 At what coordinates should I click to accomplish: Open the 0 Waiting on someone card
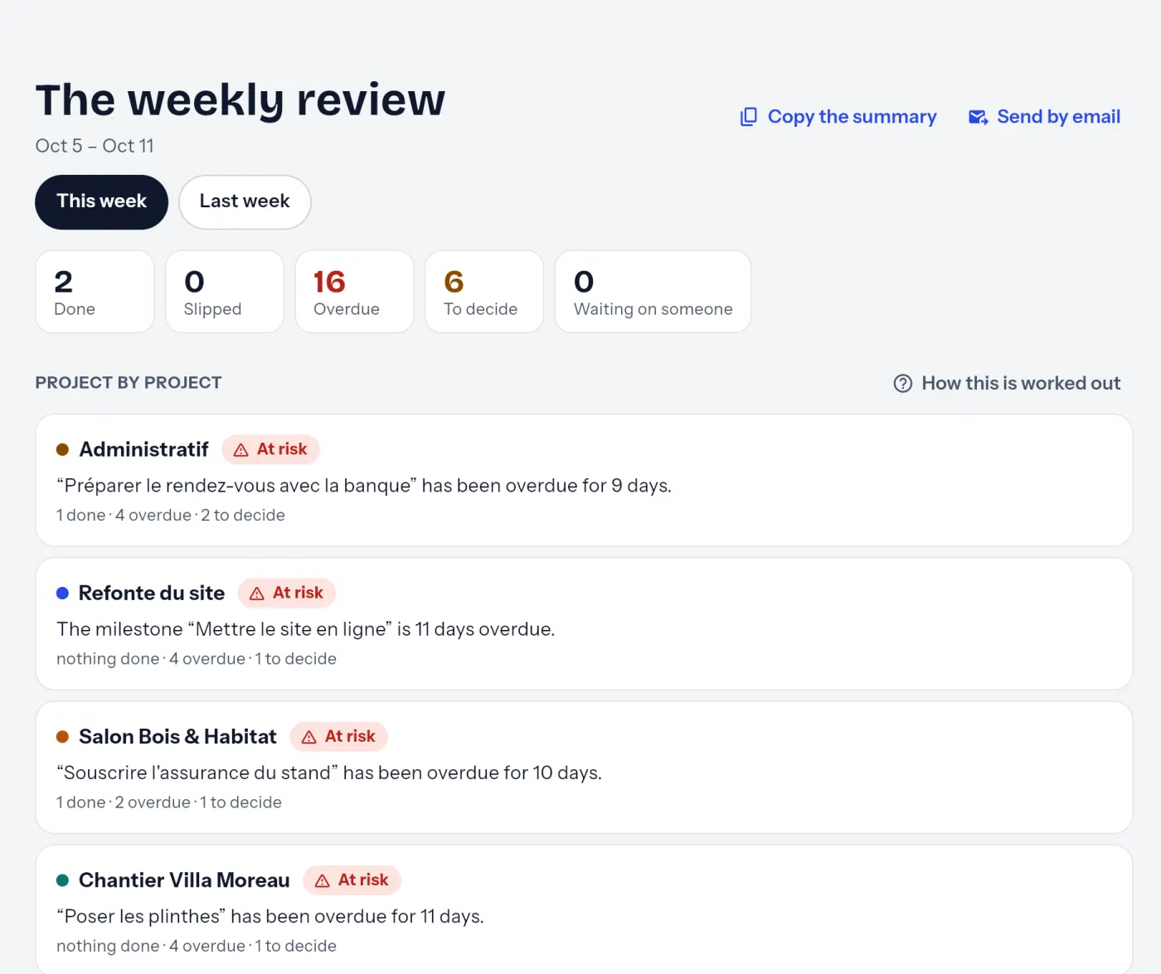pyautogui.click(x=653, y=292)
